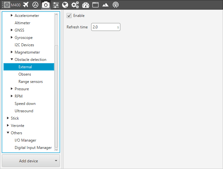The height and width of the screenshot is (169, 223).
Task: Click the GNSS label
Action: [19, 30]
